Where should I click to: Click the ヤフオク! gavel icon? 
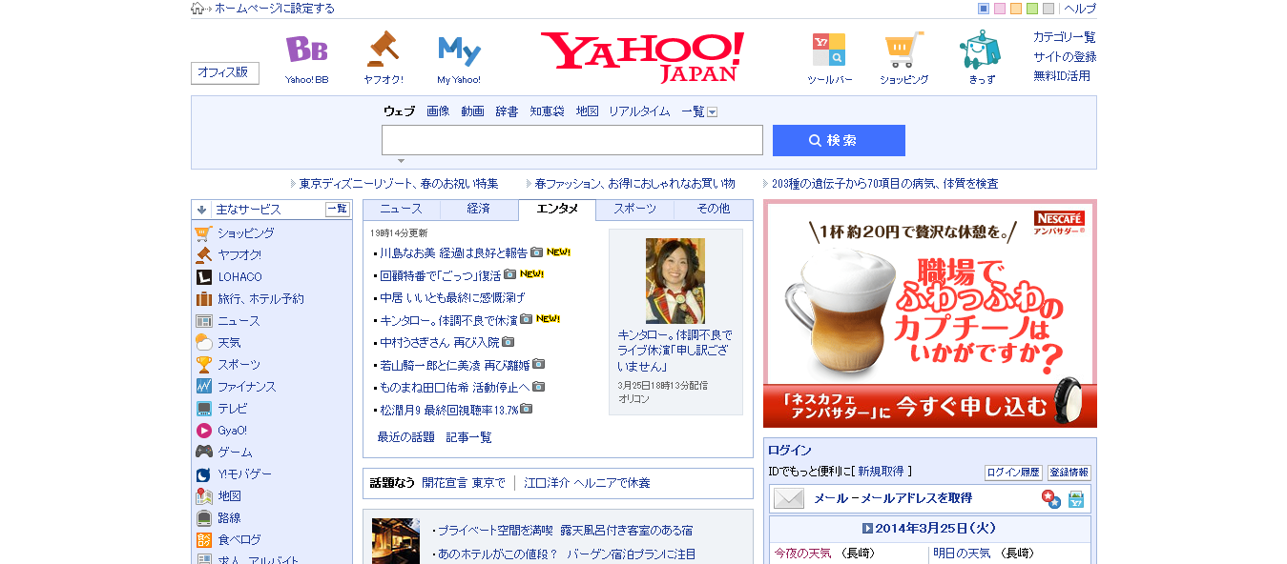[x=383, y=49]
